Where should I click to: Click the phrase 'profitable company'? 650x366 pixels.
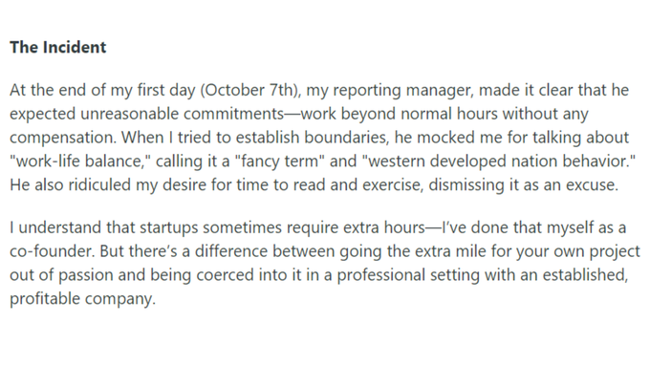click(81, 298)
